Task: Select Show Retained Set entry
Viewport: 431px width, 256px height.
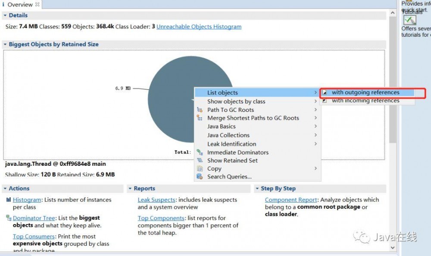Action: pos(257,161)
